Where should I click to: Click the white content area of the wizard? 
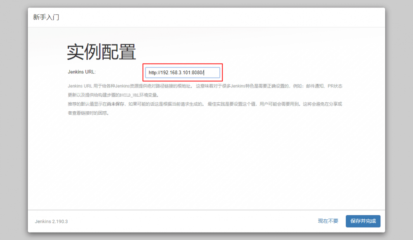coord(206,165)
